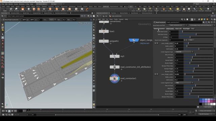Jump to first frame in playbar
Image resolution: width=216 pixels, height=121 pixels.
click(x=3, y=111)
